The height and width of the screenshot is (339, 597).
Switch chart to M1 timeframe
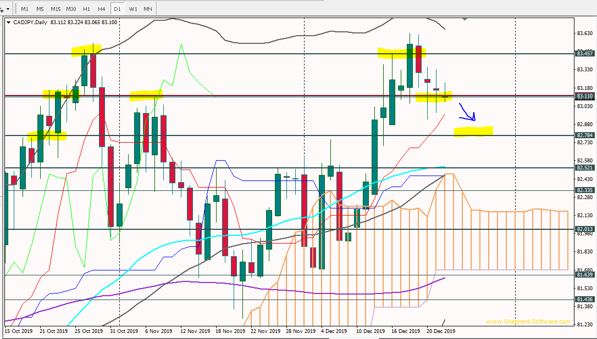(25, 9)
